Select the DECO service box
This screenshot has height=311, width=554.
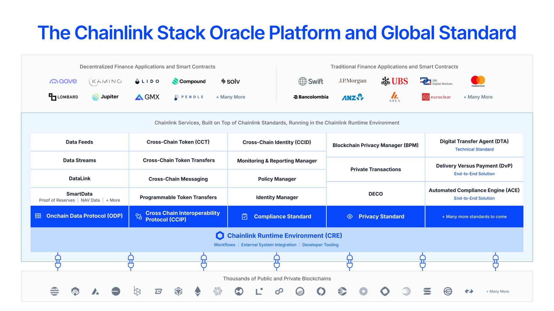(375, 194)
